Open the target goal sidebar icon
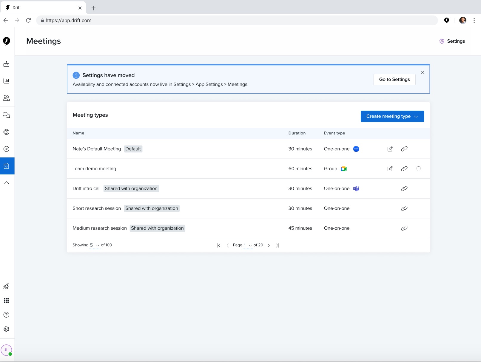 [x=6, y=132]
